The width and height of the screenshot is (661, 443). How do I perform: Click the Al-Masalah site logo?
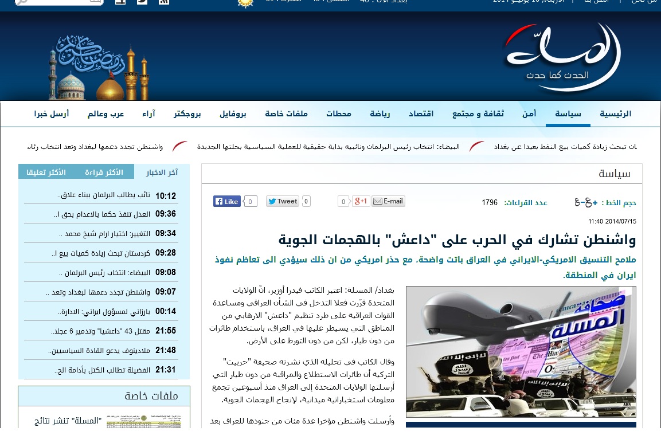pos(561,57)
